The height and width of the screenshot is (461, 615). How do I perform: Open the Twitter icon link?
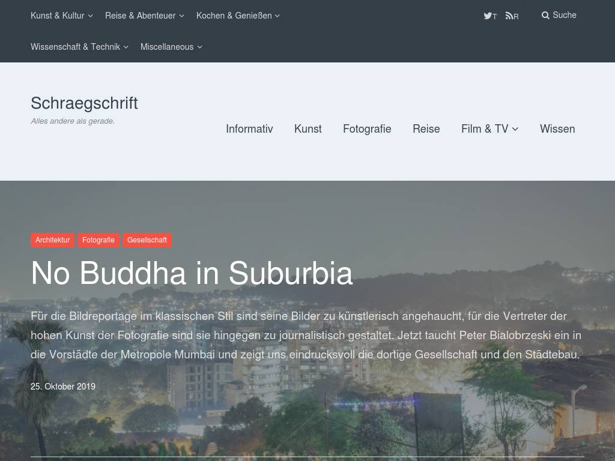pyautogui.click(x=490, y=16)
